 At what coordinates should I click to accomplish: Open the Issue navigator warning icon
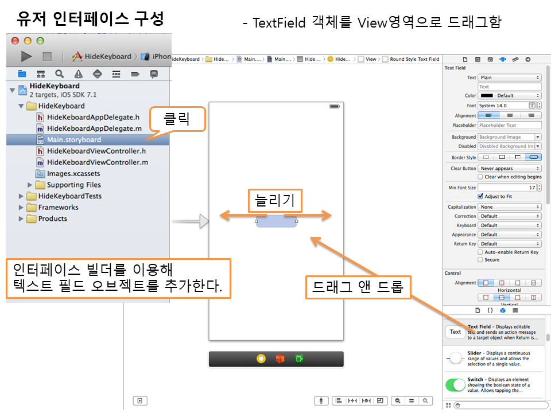(x=78, y=74)
